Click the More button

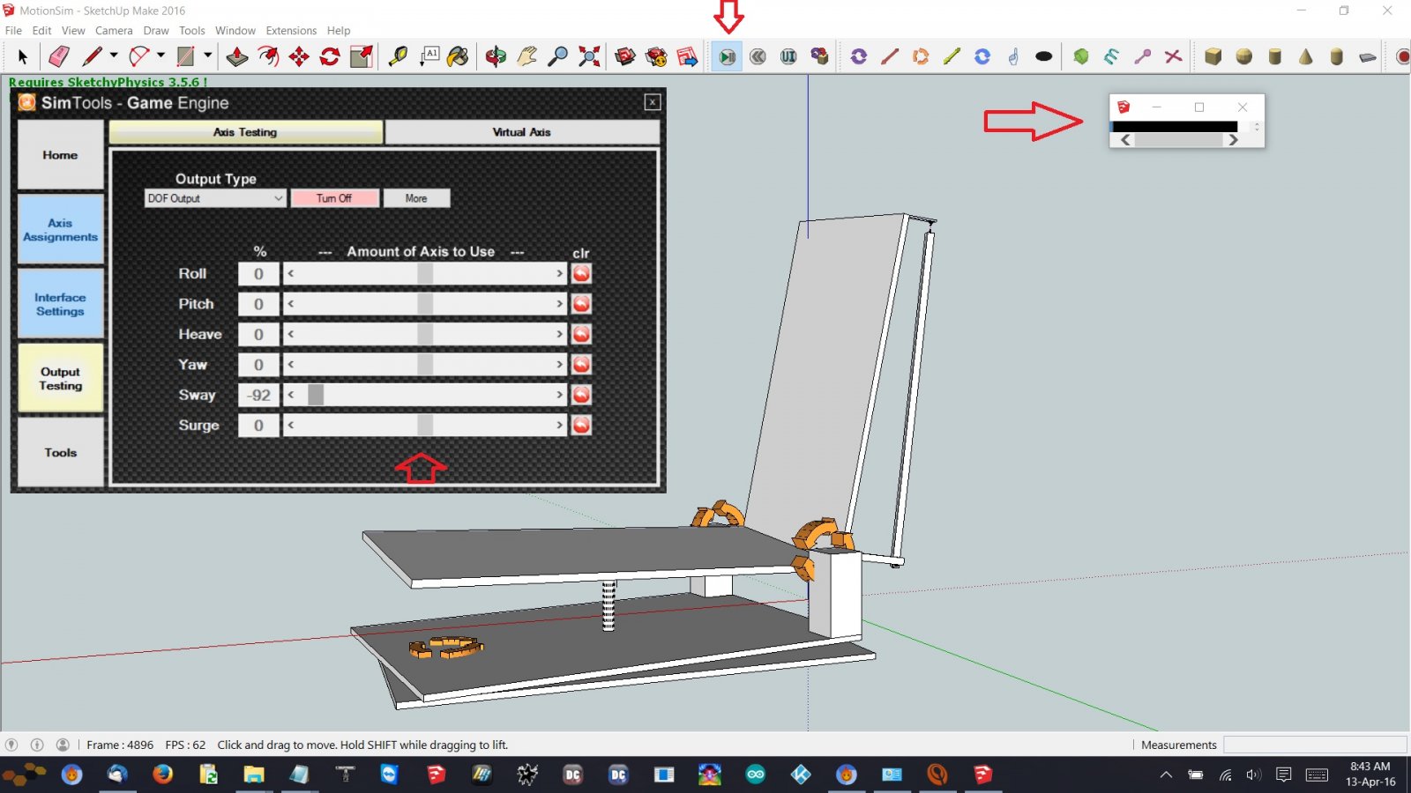(416, 198)
